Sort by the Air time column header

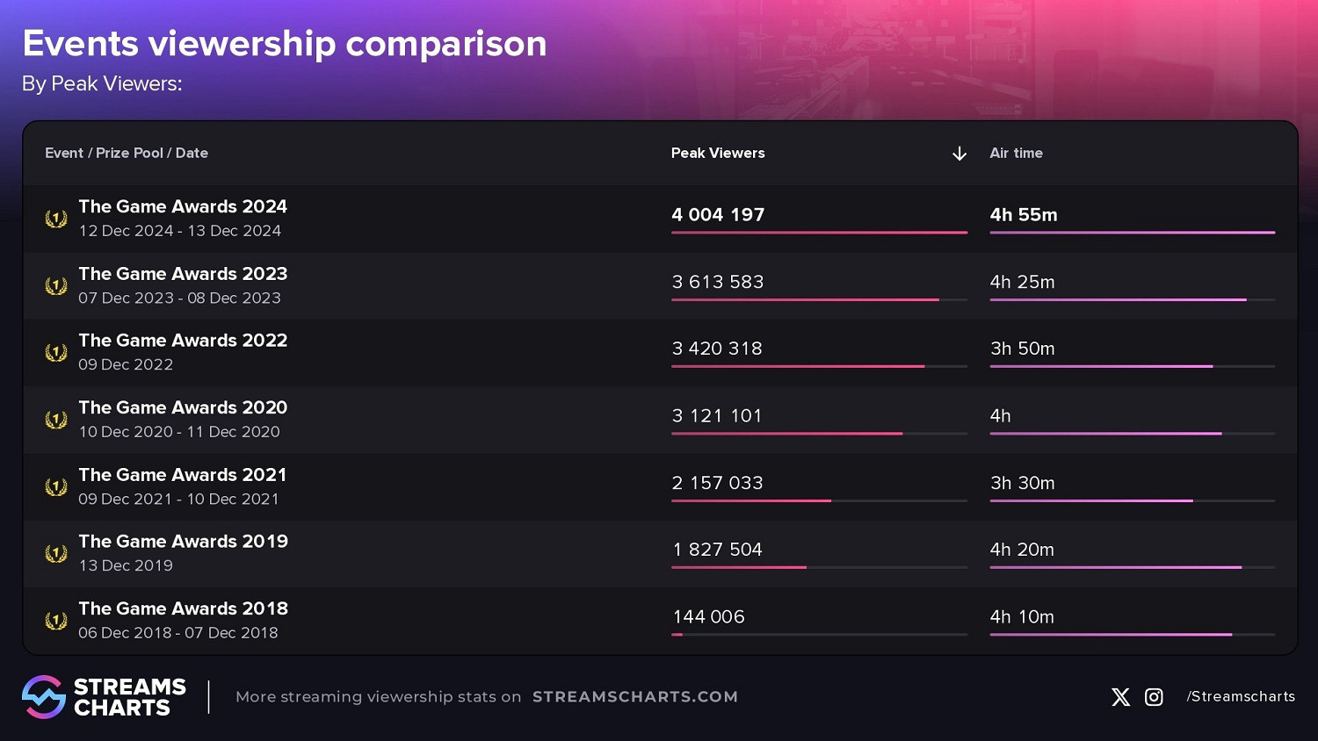(x=1016, y=153)
